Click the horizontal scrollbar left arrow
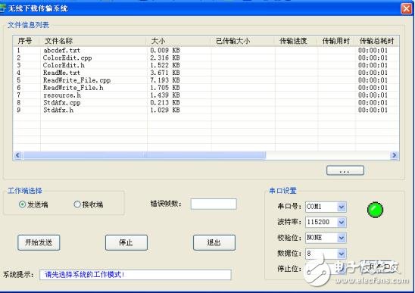This screenshot has height=293, width=415. pos(17,155)
